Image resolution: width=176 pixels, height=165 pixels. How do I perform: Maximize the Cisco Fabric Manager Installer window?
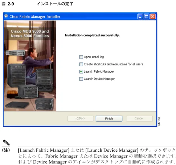tap(147, 17)
